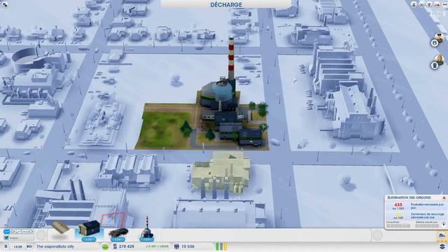
Task: Open the trophy achievements icon top right
Action: tap(429, 4)
